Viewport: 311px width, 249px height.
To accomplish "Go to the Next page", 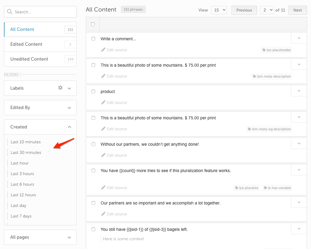I will 298,10.
